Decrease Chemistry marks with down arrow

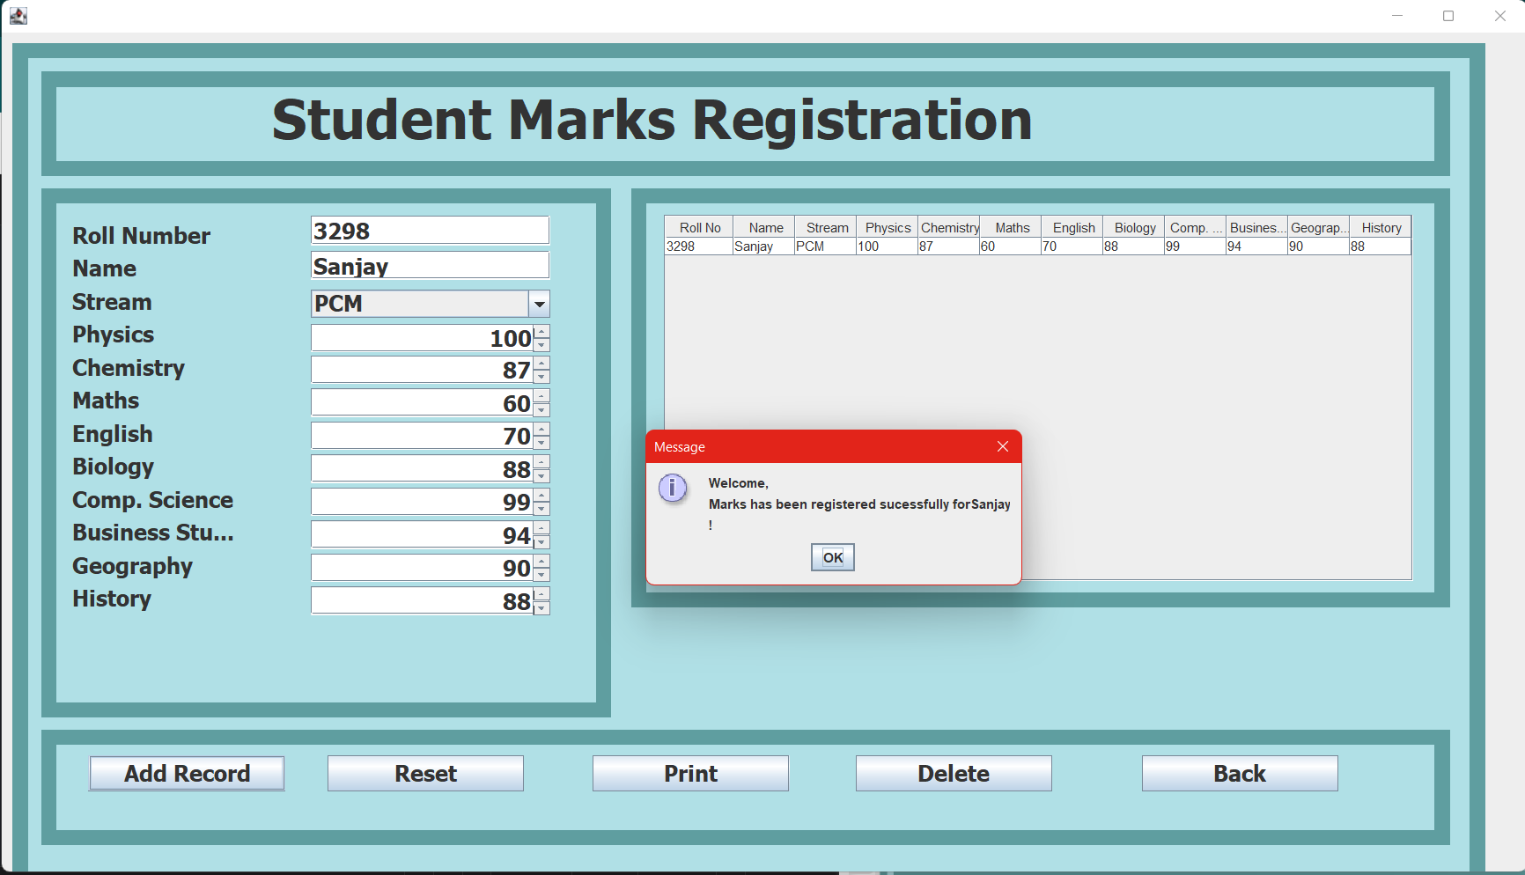click(x=541, y=377)
